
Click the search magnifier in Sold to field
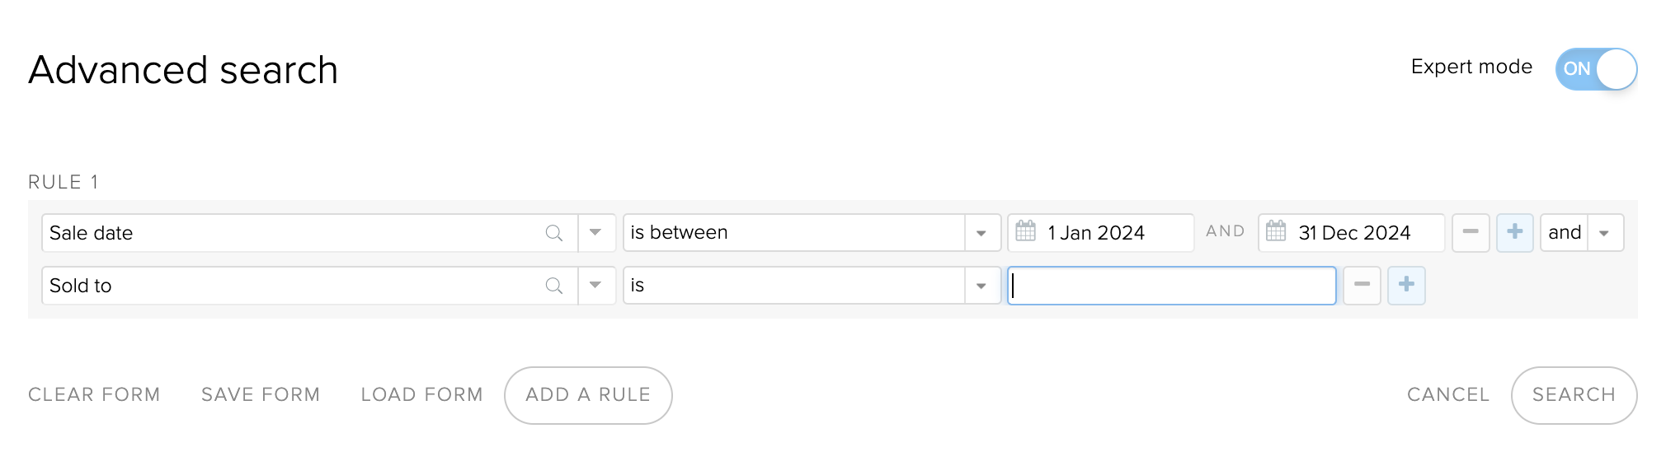(554, 286)
